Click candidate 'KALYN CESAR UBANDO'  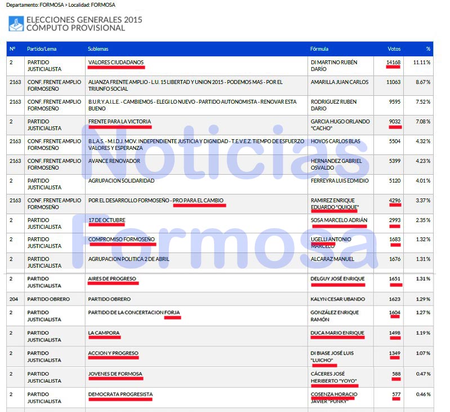[x=337, y=299]
